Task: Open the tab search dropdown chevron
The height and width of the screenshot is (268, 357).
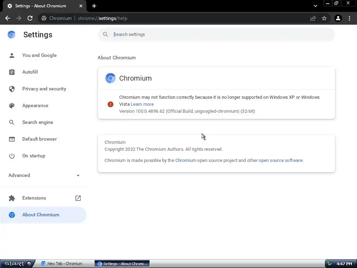Action: [315, 6]
